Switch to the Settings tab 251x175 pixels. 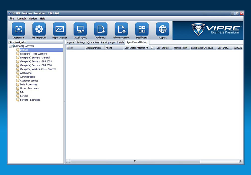point(81,42)
